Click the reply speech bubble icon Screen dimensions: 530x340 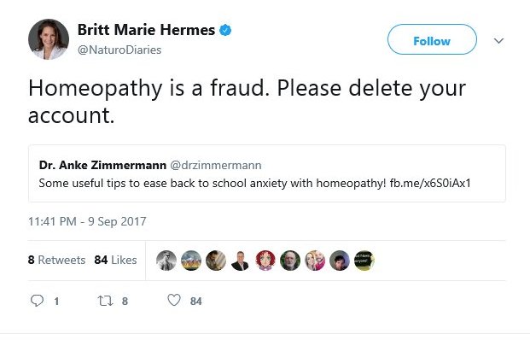(x=38, y=301)
